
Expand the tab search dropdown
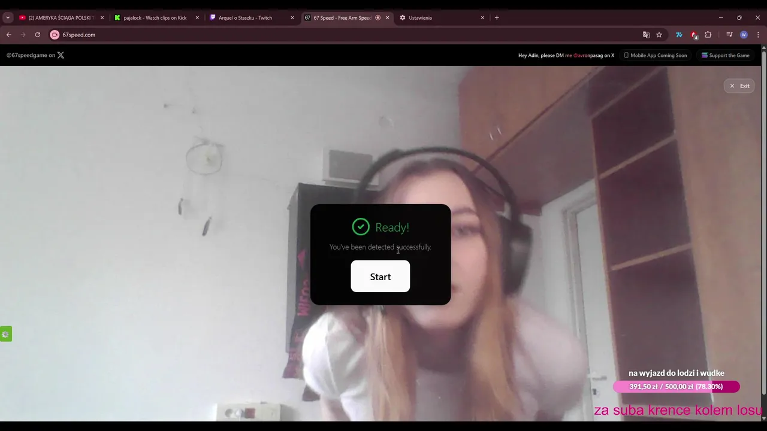7,17
